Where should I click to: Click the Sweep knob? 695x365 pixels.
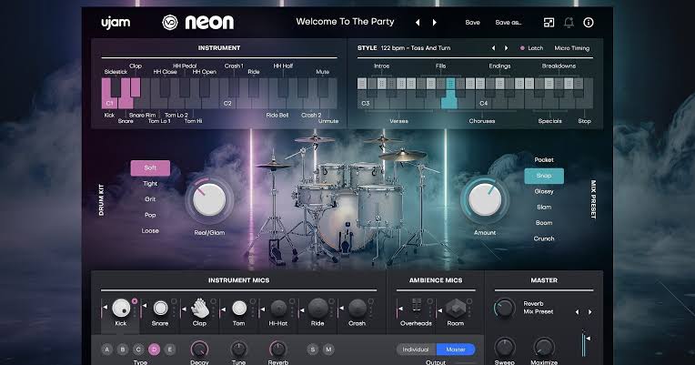tap(504, 347)
